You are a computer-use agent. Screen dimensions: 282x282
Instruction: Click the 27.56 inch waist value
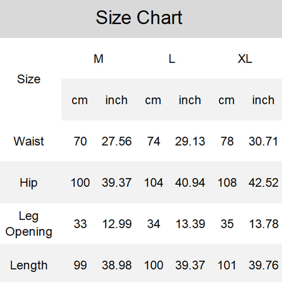[x=117, y=141]
